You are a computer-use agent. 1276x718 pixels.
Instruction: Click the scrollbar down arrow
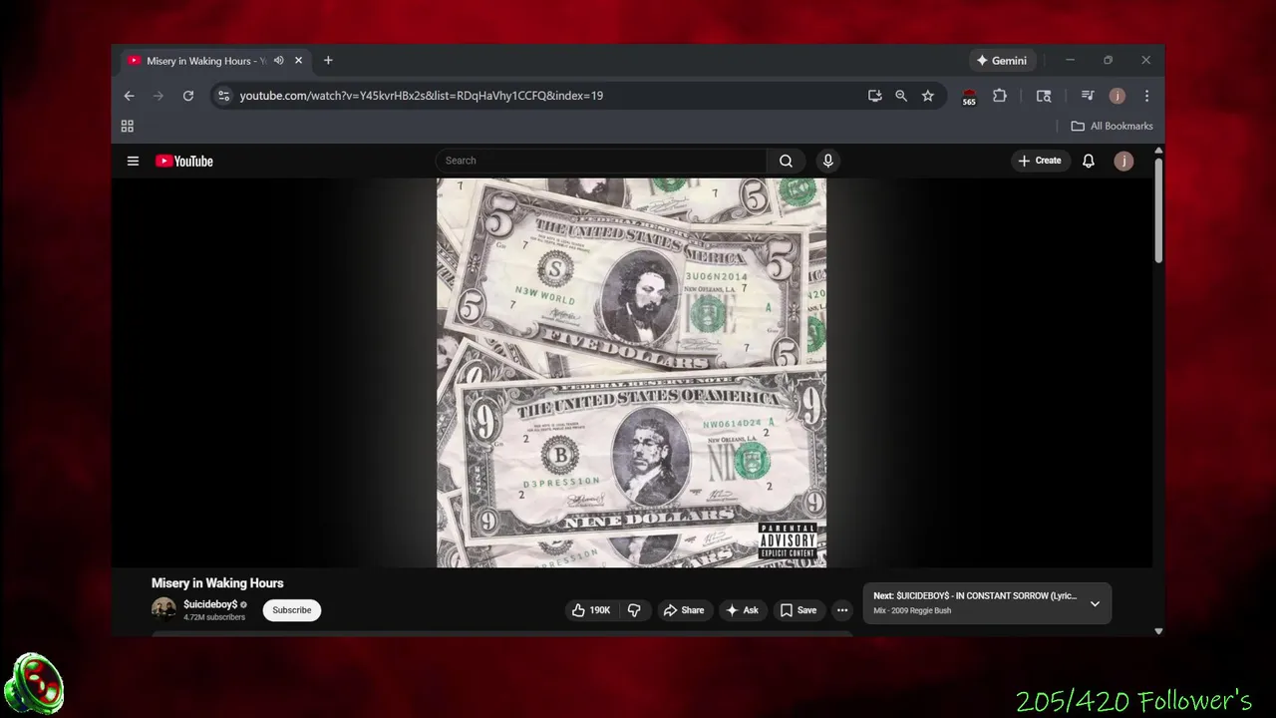point(1158,630)
